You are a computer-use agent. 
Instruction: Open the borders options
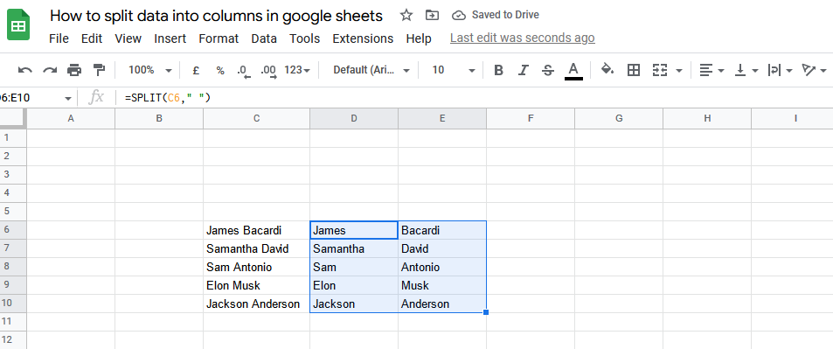tap(633, 70)
